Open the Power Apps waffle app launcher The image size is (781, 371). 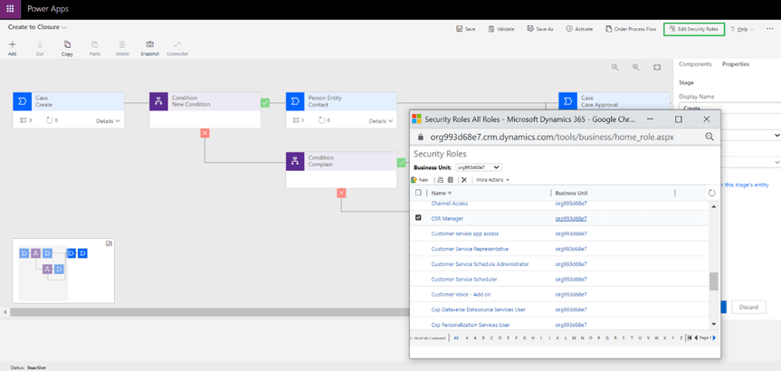(x=10, y=9)
